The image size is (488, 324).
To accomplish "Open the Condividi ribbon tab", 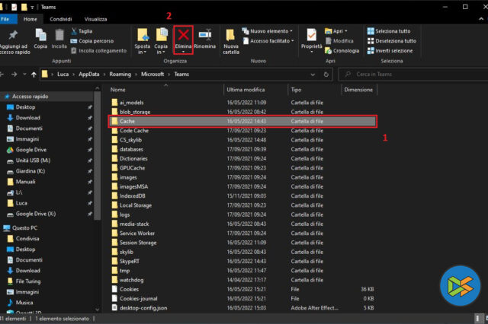I will [x=62, y=19].
